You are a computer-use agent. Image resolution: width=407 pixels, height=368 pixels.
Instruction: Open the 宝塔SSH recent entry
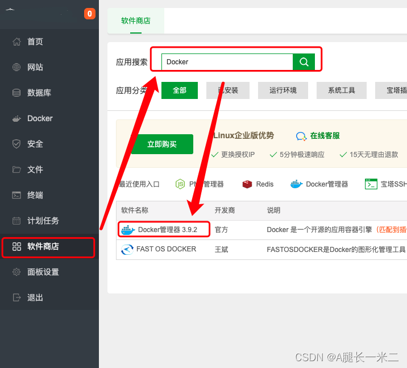click(386, 184)
